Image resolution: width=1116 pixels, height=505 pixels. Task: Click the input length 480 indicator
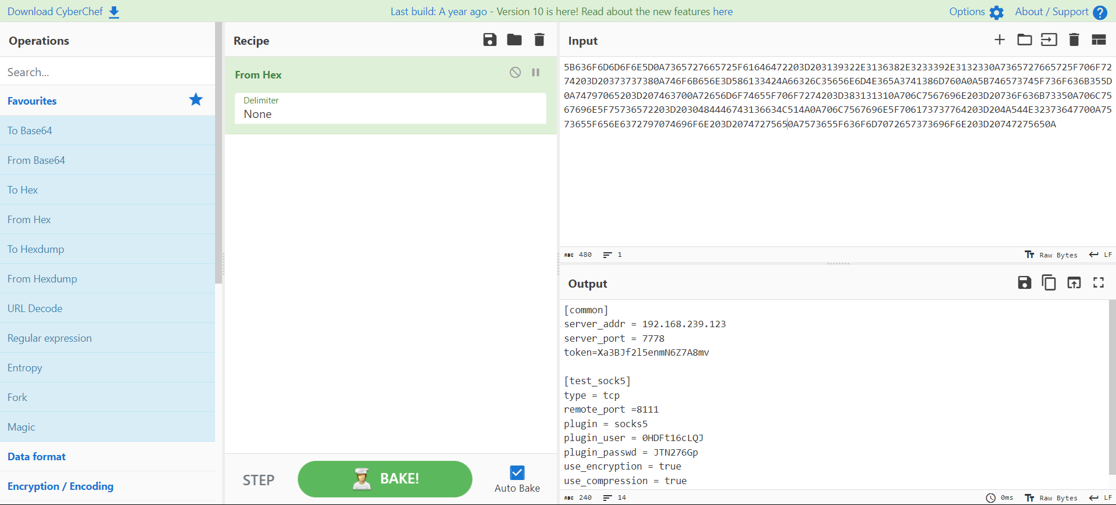click(x=578, y=255)
